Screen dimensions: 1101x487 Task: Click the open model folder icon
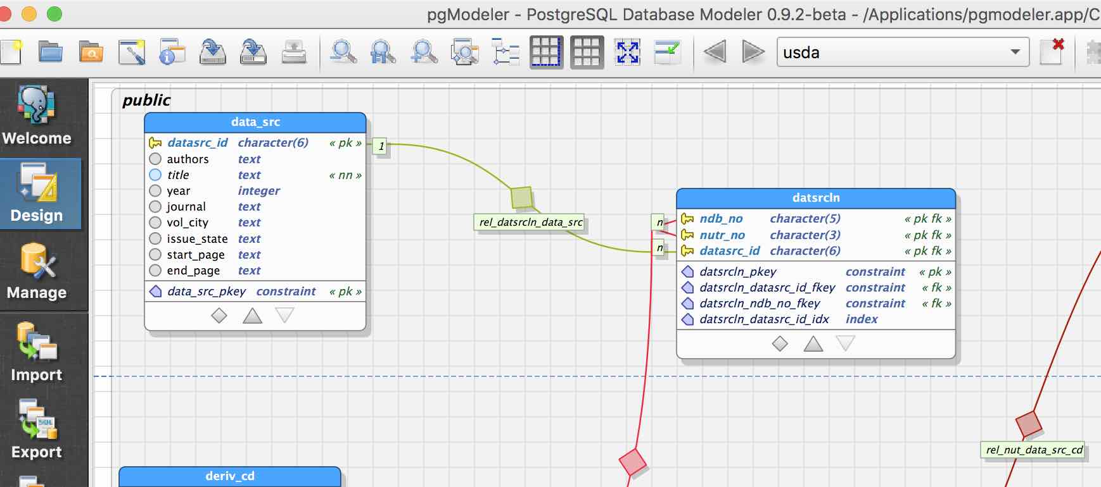pyautogui.click(x=51, y=52)
